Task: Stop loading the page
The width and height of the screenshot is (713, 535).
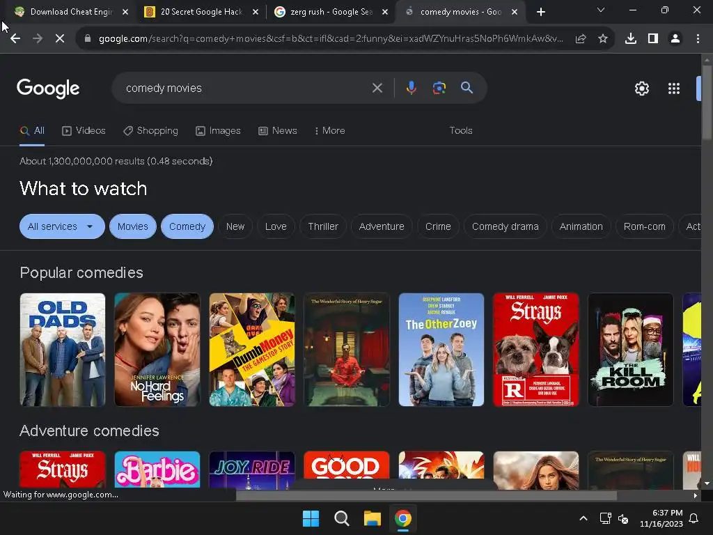Action: click(60, 39)
